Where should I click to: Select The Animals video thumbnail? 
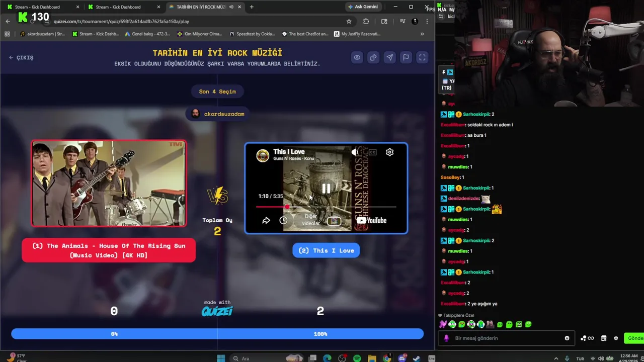pos(109,184)
